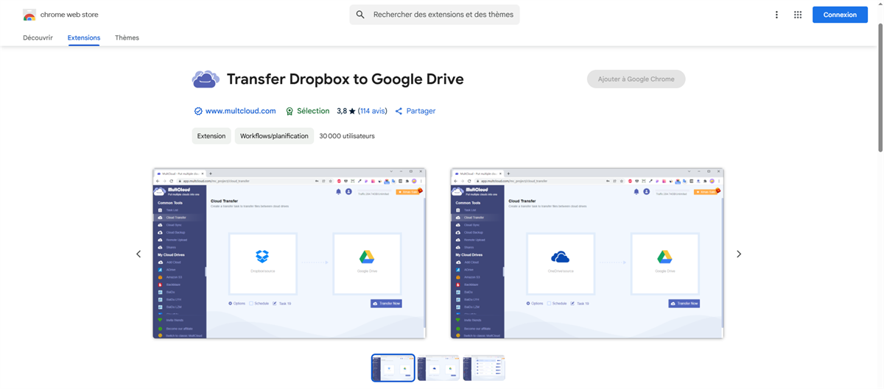Click the Workflows/planification category chip
The width and height of the screenshot is (884, 389).
(x=274, y=136)
